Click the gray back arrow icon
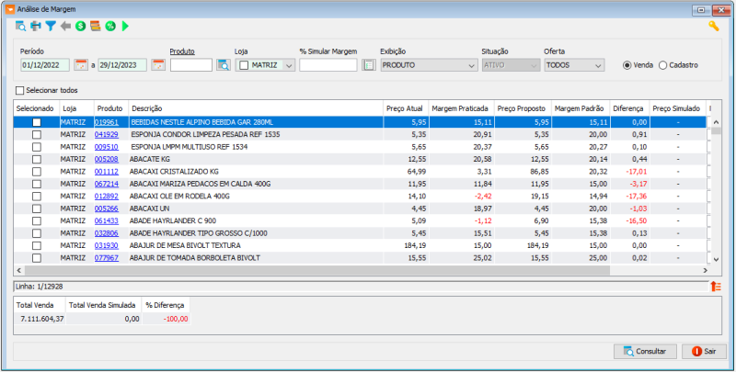The image size is (736, 372). (x=65, y=27)
